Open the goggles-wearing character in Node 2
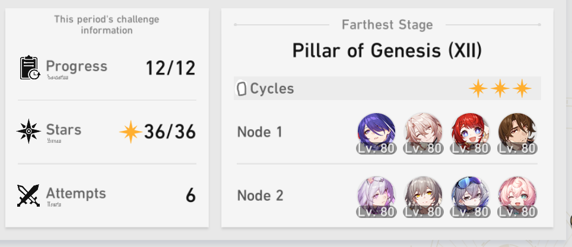 (471, 197)
